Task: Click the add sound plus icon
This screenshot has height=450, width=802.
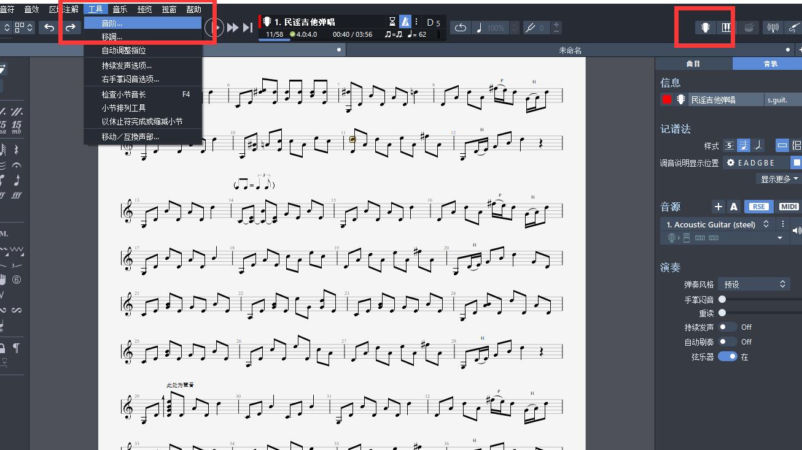Action: [718, 207]
